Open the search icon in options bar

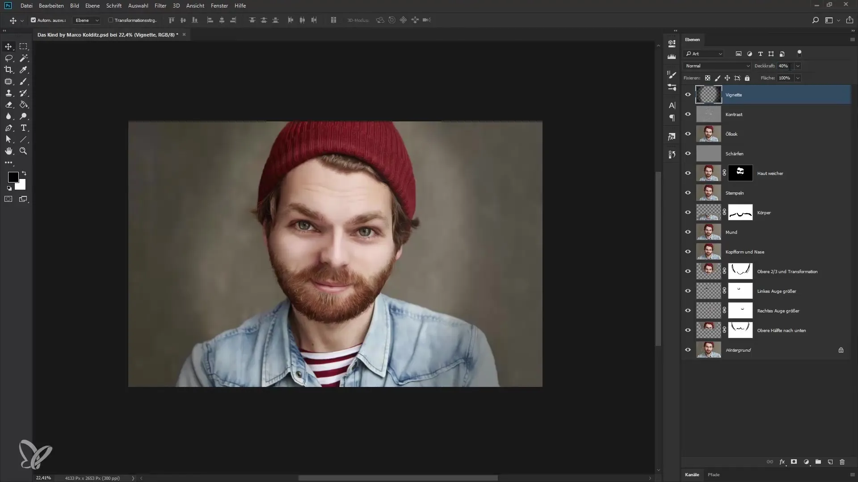pos(816,20)
